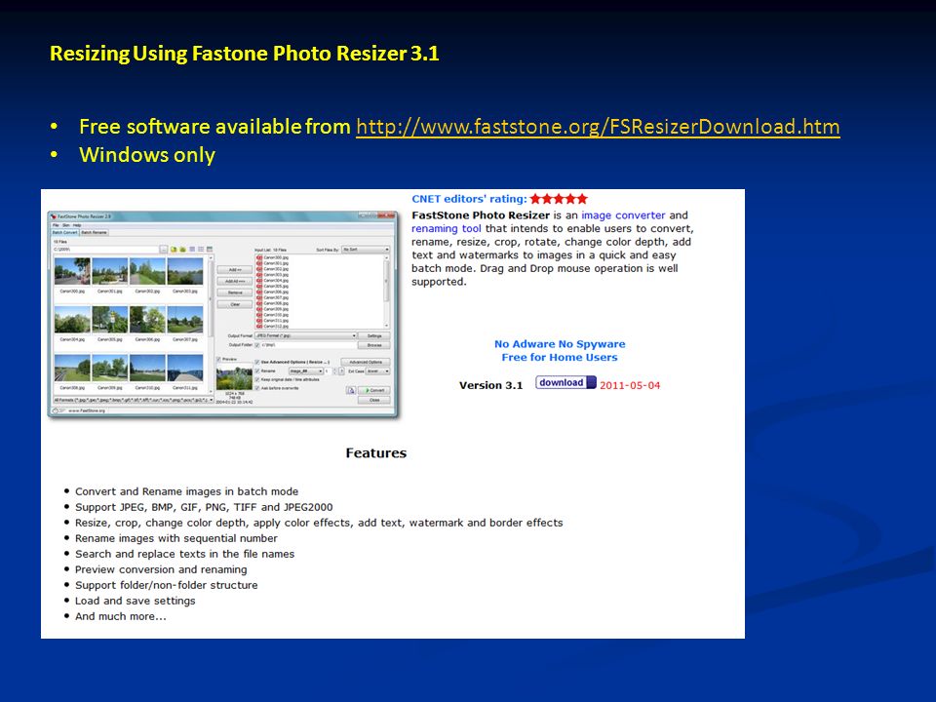Select Canon306.jpg in the input list
936x702 pixels.
272,292
